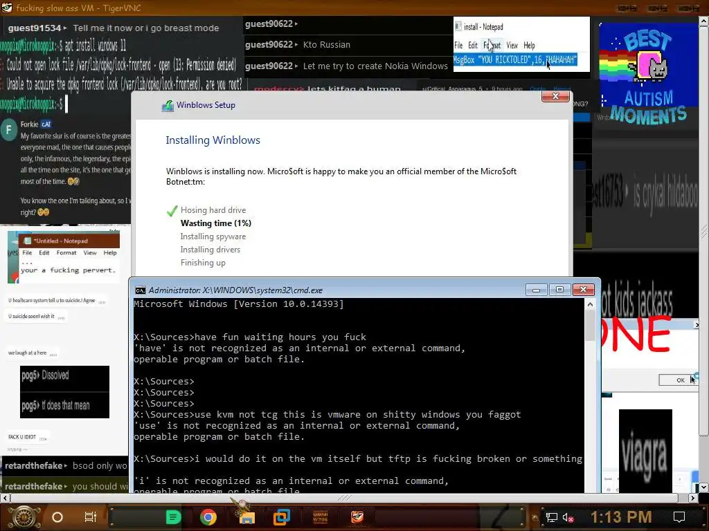Open File menu in Untitled - Notepad
709x531 pixels.
[x=27, y=253]
